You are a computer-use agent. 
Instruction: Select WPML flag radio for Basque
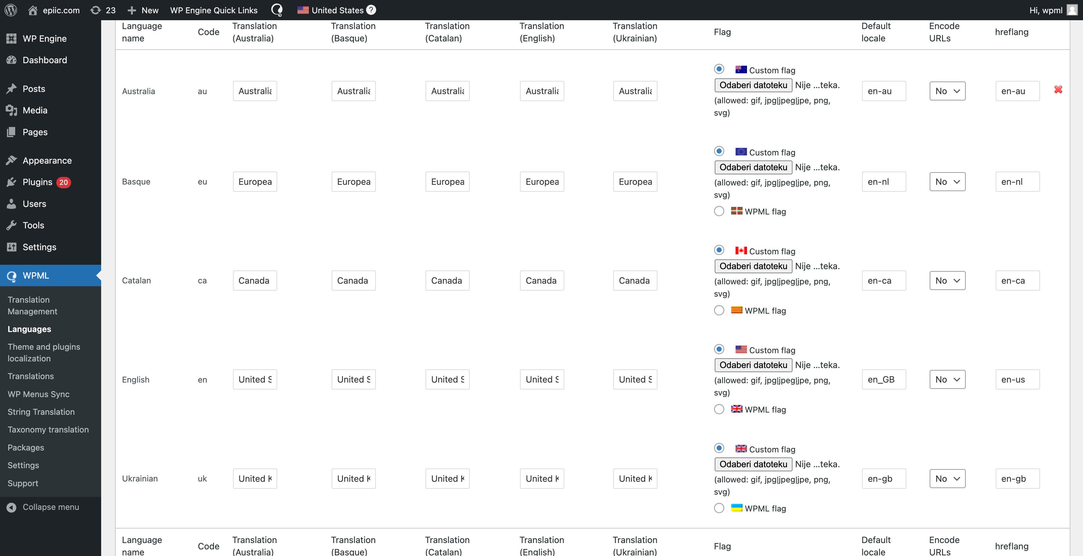(x=719, y=211)
